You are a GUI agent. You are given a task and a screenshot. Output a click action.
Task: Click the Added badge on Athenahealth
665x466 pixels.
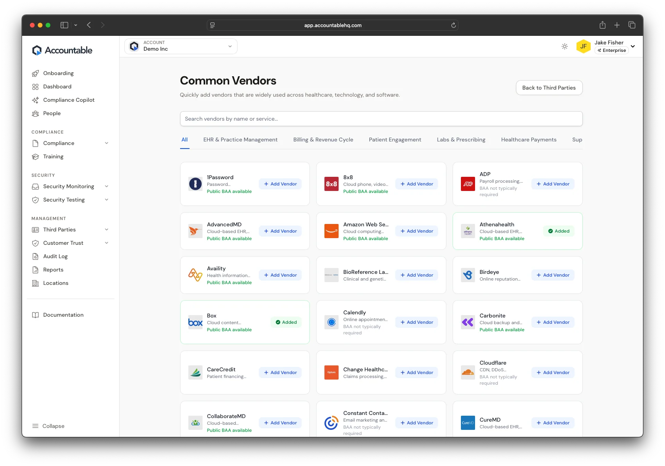click(559, 231)
